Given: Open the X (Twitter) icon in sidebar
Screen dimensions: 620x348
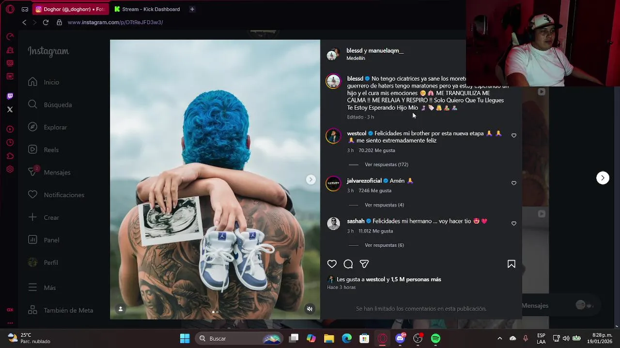Looking at the screenshot, I should point(10,110).
